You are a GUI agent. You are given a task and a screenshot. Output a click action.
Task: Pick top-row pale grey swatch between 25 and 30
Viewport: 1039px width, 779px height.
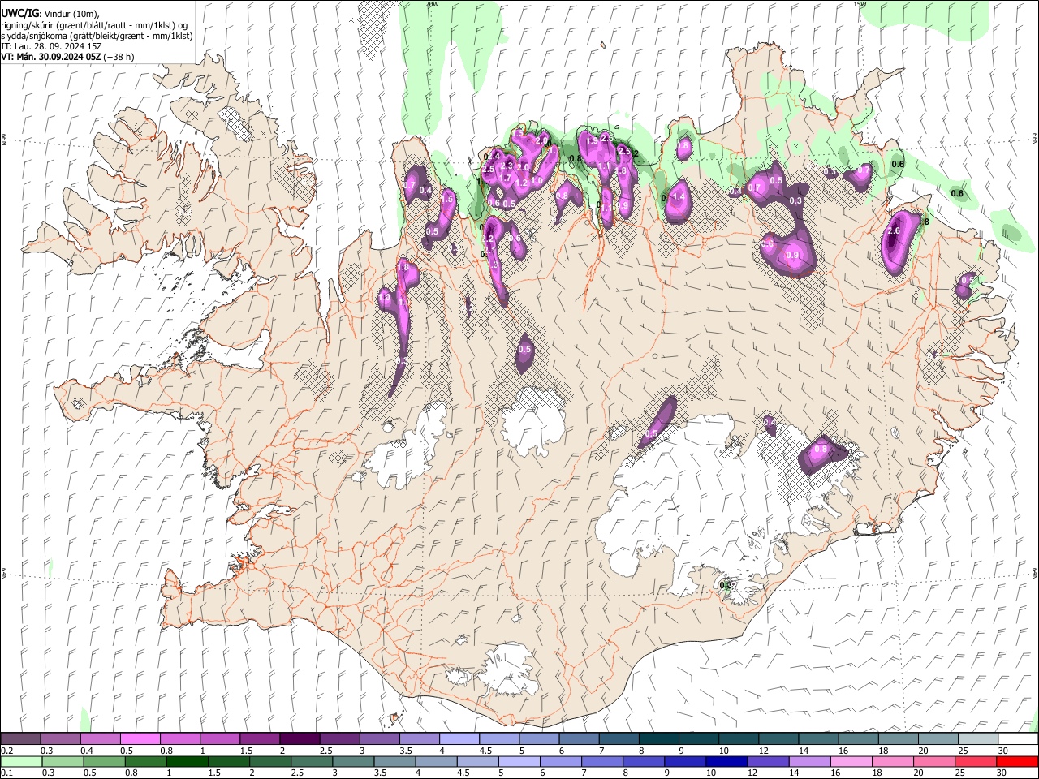tap(976, 739)
